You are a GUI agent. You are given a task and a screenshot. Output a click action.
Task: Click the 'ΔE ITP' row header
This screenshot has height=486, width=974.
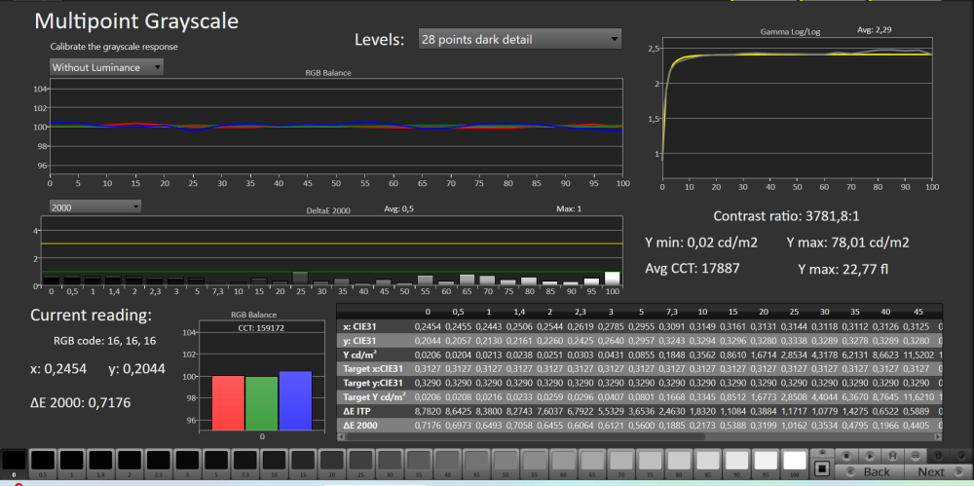point(359,411)
